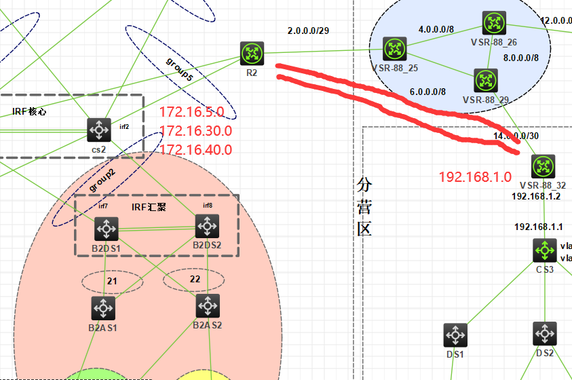
Task: Click the 8.0.0.0/8 link label
Action: tap(521, 58)
